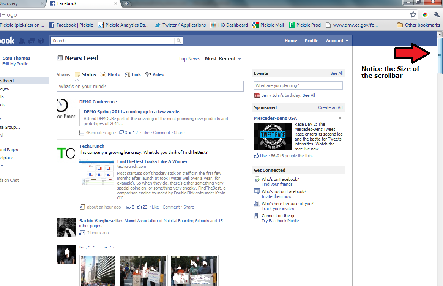Screen dimensions: 443x286
Task: Dismiss the Mercedes-Benz USA ad
Action: tap(340, 118)
